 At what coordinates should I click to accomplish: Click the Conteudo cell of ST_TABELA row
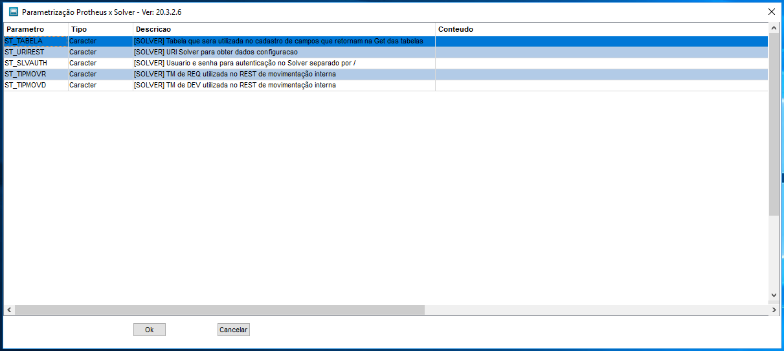[601, 41]
